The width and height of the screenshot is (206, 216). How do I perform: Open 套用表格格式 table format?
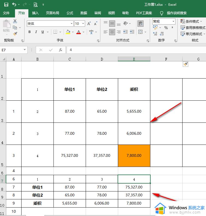coord(193,28)
